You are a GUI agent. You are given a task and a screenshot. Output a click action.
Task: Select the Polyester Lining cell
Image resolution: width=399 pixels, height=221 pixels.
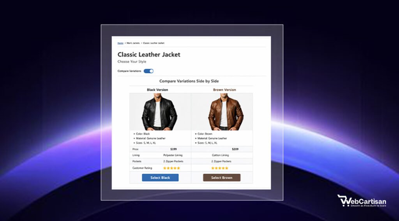coord(173,155)
